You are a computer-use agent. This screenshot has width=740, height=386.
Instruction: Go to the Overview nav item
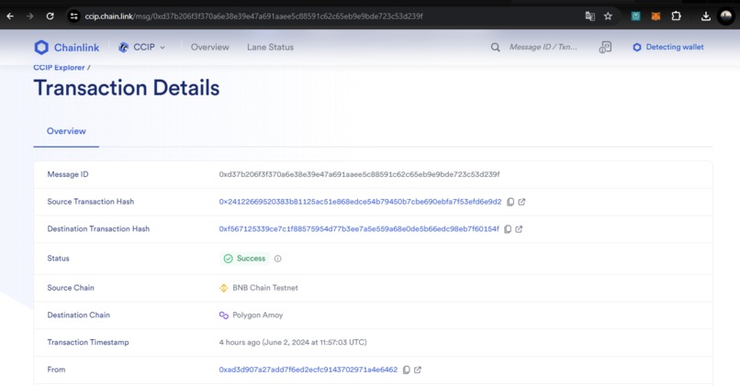(x=210, y=47)
